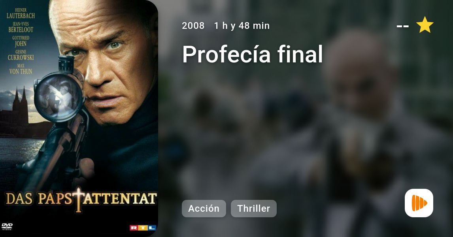Click the golden cross in poster title

[x=78, y=200]
